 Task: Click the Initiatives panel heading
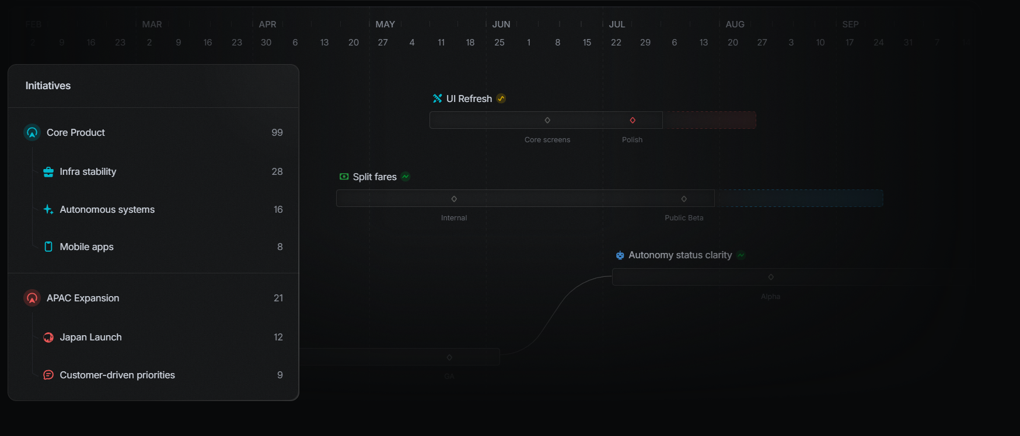pos(48,86)
